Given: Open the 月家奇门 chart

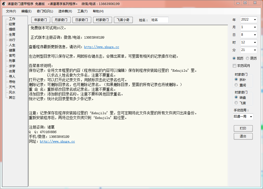Looking at the screenshot, I should coord(61,20).
